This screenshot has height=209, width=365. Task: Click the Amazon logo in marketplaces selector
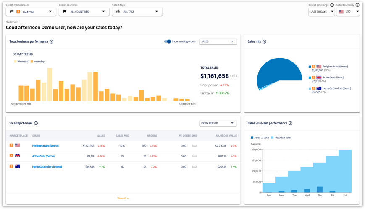[18, 12]
